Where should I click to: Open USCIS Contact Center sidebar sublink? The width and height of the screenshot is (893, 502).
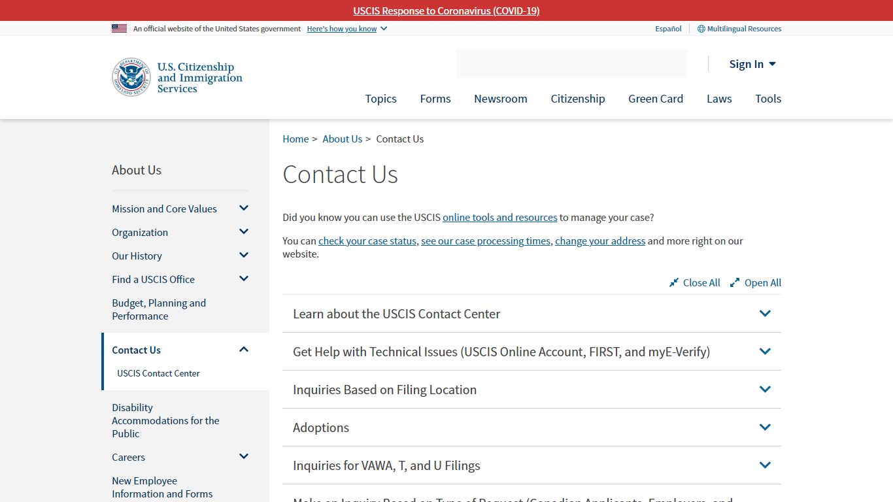(158, 373)
